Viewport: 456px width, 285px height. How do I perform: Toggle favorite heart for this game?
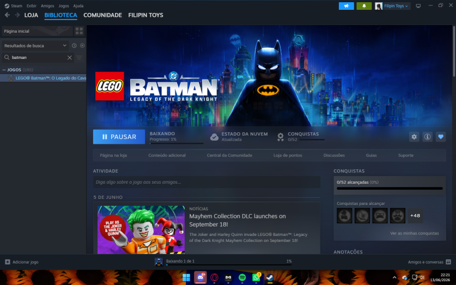[441, 137]
